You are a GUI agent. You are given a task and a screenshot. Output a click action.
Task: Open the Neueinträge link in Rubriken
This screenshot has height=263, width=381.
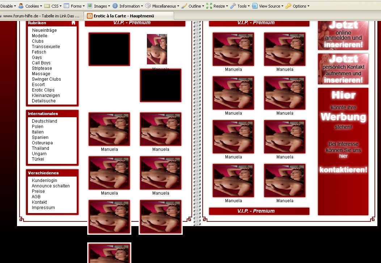pyautogui.click(x=44, y=30)
